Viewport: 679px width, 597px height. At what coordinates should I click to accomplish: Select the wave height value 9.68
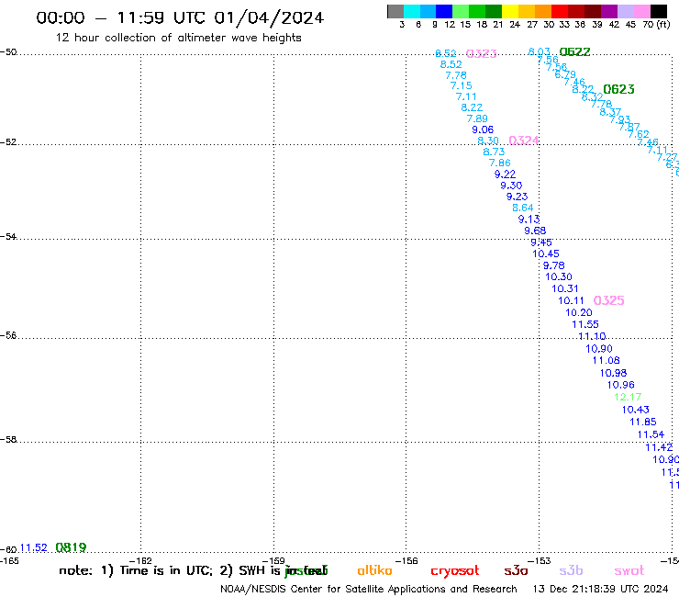coord(535,231)
